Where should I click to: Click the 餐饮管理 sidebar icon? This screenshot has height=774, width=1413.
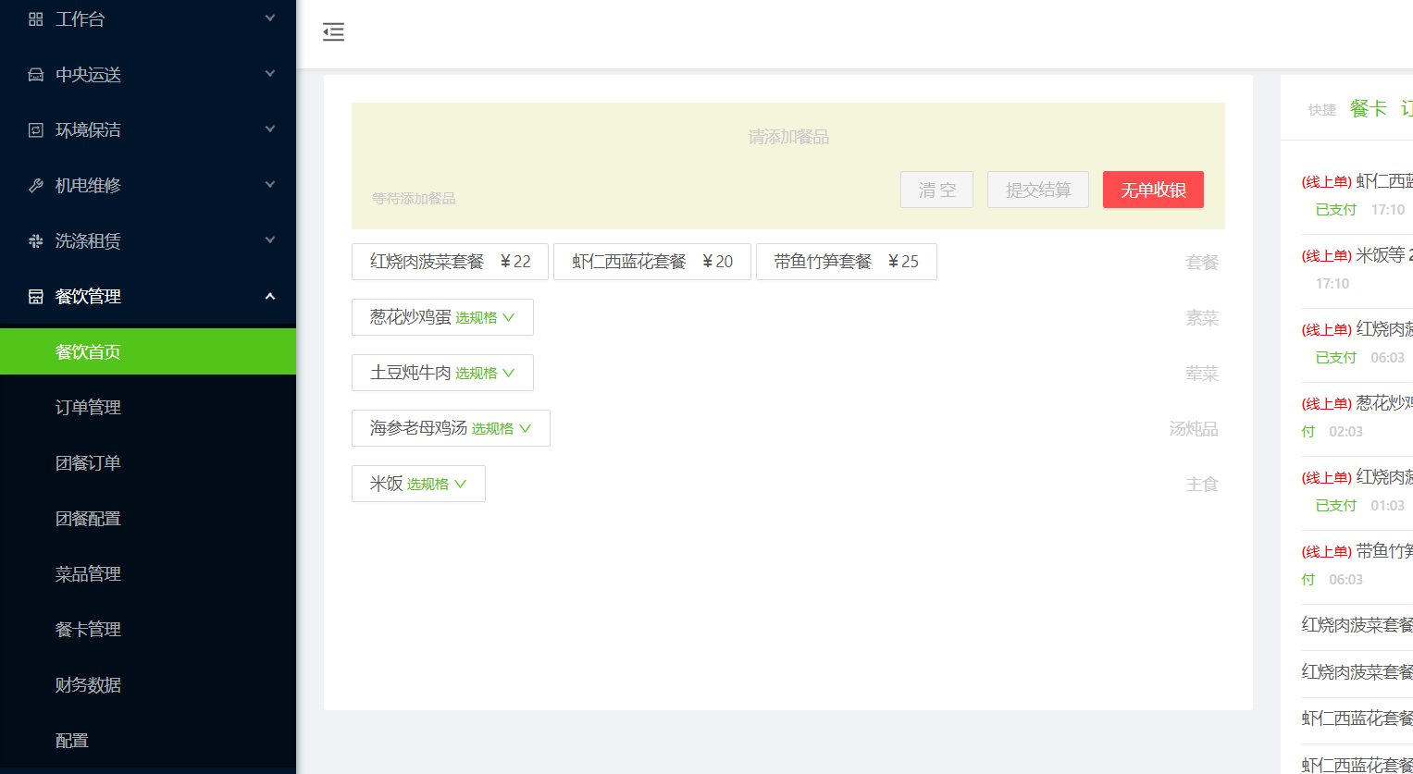click(x=36, y=296)
